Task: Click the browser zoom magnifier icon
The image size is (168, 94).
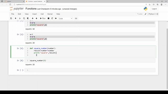Action: pyautogui.click(x=146, y=4)
